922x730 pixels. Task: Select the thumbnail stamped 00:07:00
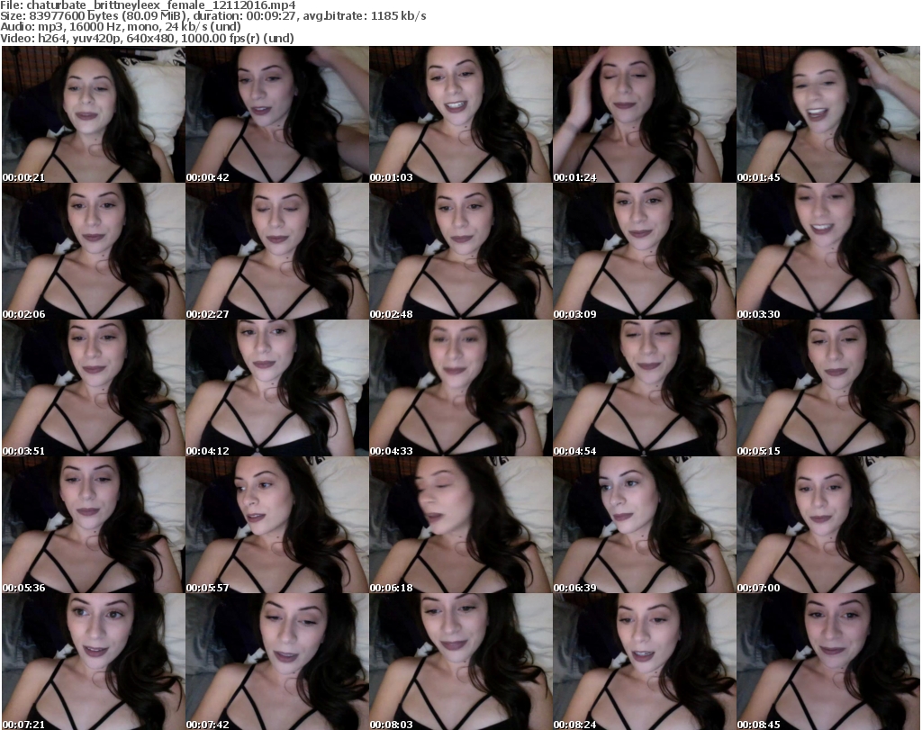point(828,526)
